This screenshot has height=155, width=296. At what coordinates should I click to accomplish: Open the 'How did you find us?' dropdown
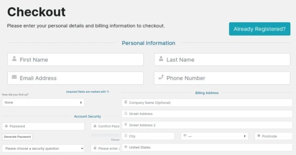(x=43, y=103)
